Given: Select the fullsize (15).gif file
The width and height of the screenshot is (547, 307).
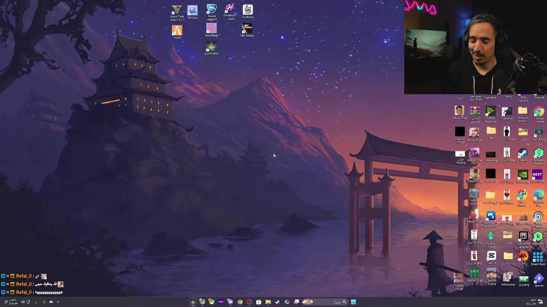Looking at the screenshot, I should (x=459, y=281).
